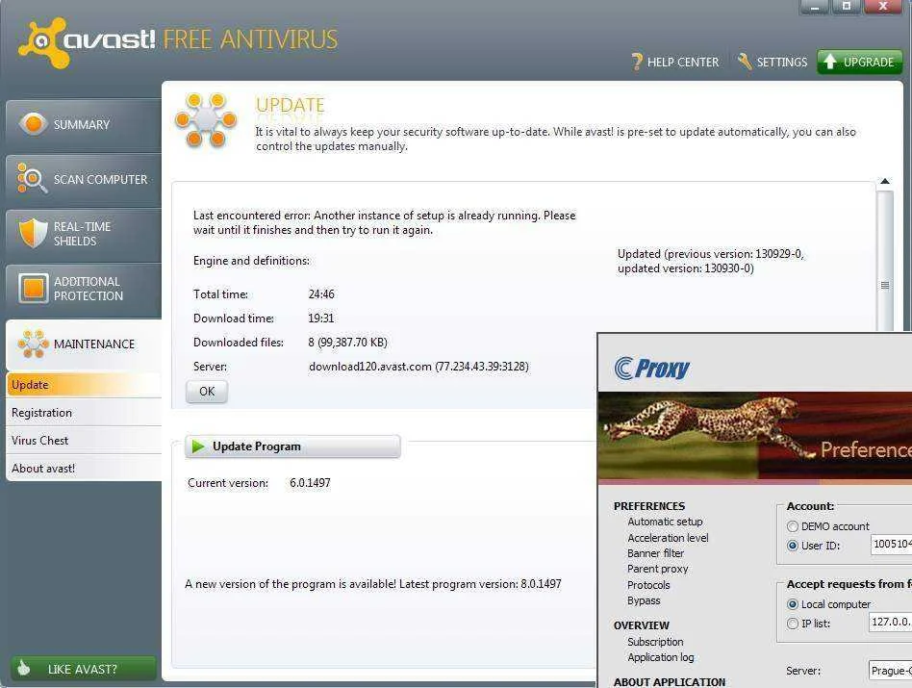Open the Help Center
This screenshot has width=912, height=688.
point(675,62)
